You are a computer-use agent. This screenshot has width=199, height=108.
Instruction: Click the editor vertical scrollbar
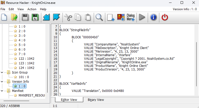196,64
